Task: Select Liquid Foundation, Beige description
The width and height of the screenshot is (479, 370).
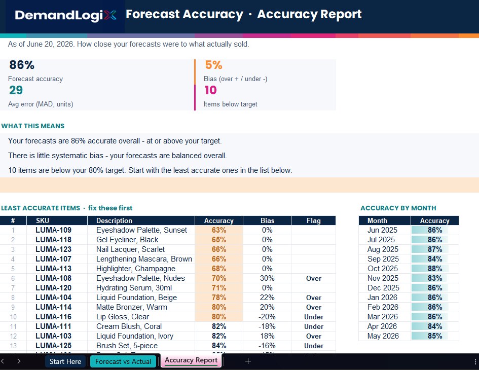Action: pos(141,298)
